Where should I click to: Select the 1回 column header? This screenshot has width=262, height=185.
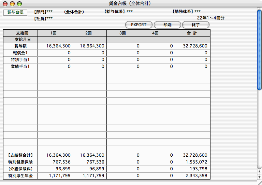pyautogui.click(x=55, y=33)
